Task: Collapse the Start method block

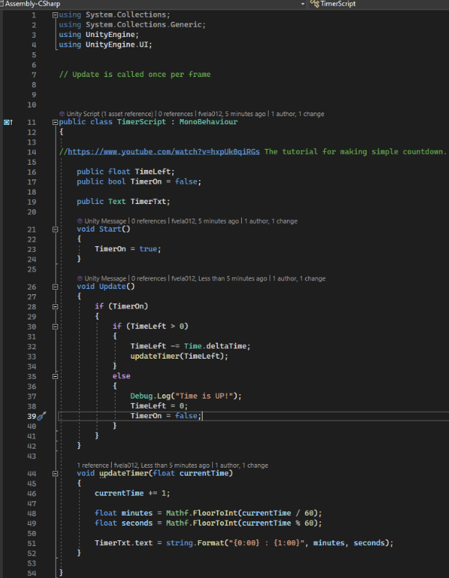Action: coord(55,229)
